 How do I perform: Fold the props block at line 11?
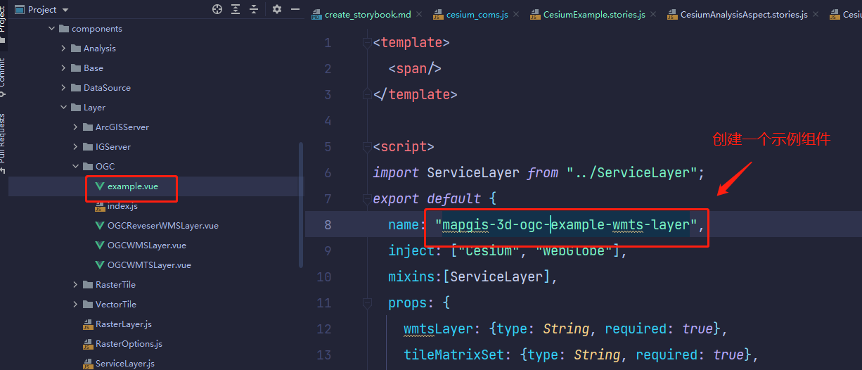click(366, 303)
